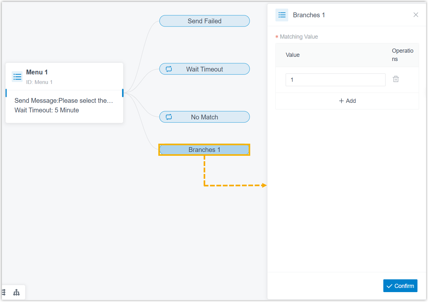Add a new matching value row
428x302 pixels.
pos(347,101)
